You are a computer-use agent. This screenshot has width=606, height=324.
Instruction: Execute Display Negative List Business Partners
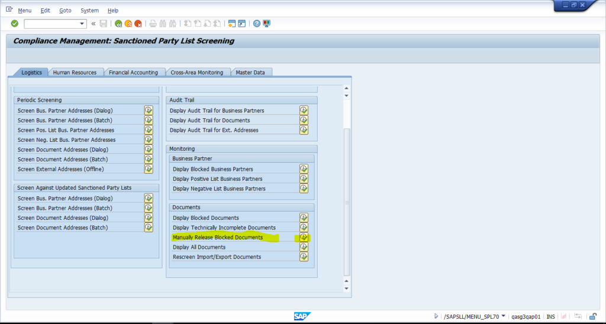(304, 189)
